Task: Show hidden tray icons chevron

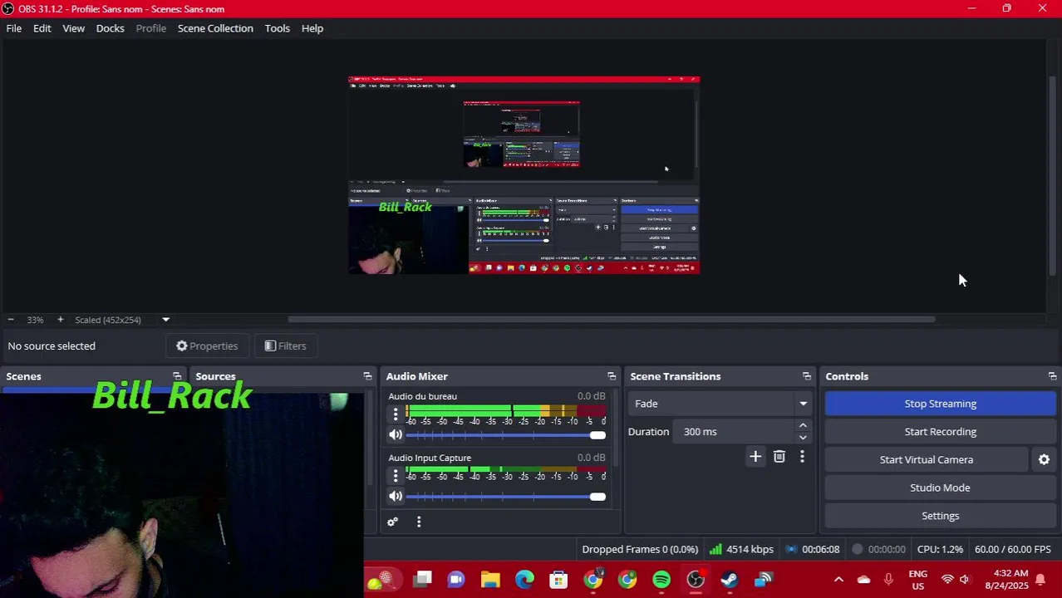Action: point(838,580)
